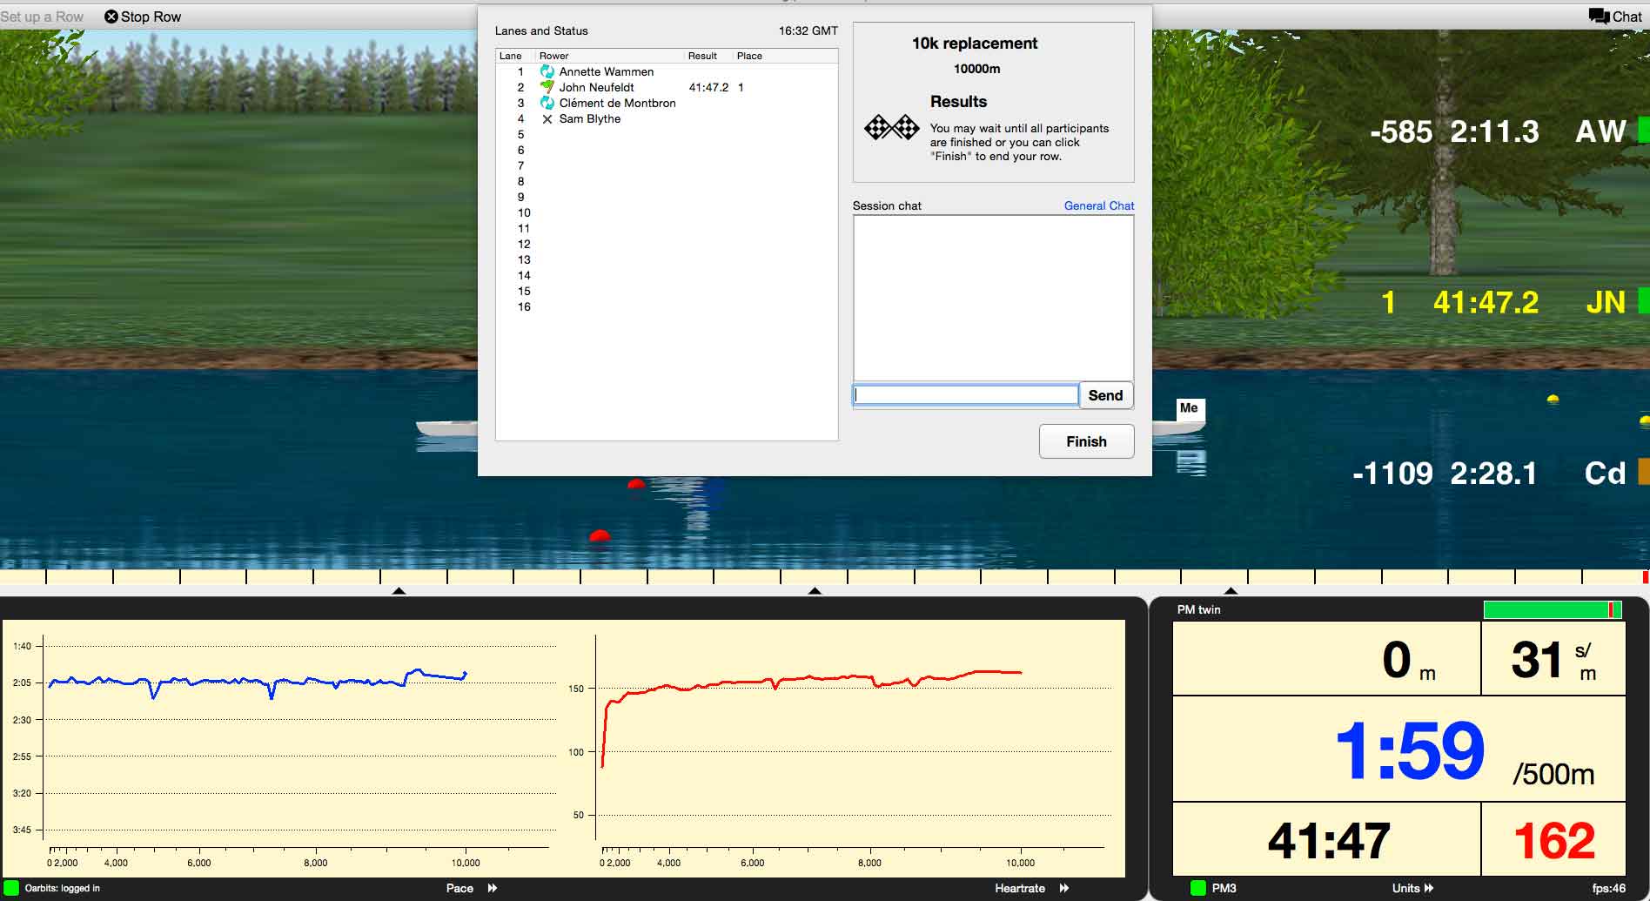Click the 16:32 GMT time text
Screen dimensions: 1650x901
(x=808, y=30)
